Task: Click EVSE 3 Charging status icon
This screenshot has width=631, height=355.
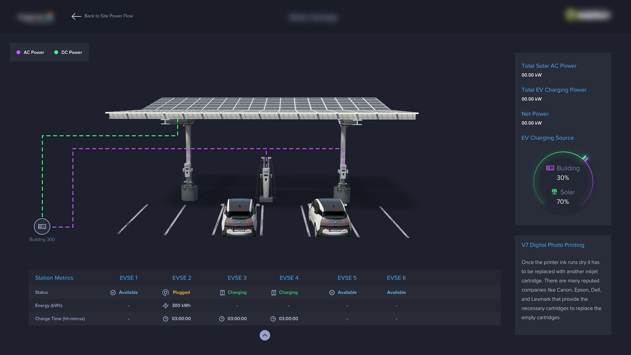Action: pos(222,293)
